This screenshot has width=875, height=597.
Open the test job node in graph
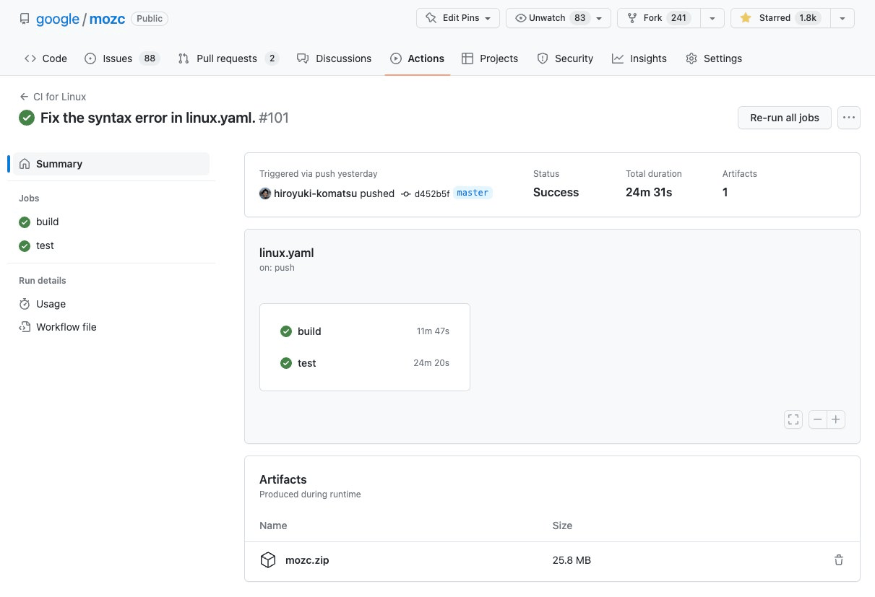[x=307, y=363]
